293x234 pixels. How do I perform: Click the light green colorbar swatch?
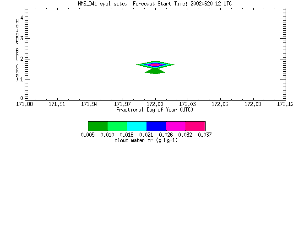(117, 126)
